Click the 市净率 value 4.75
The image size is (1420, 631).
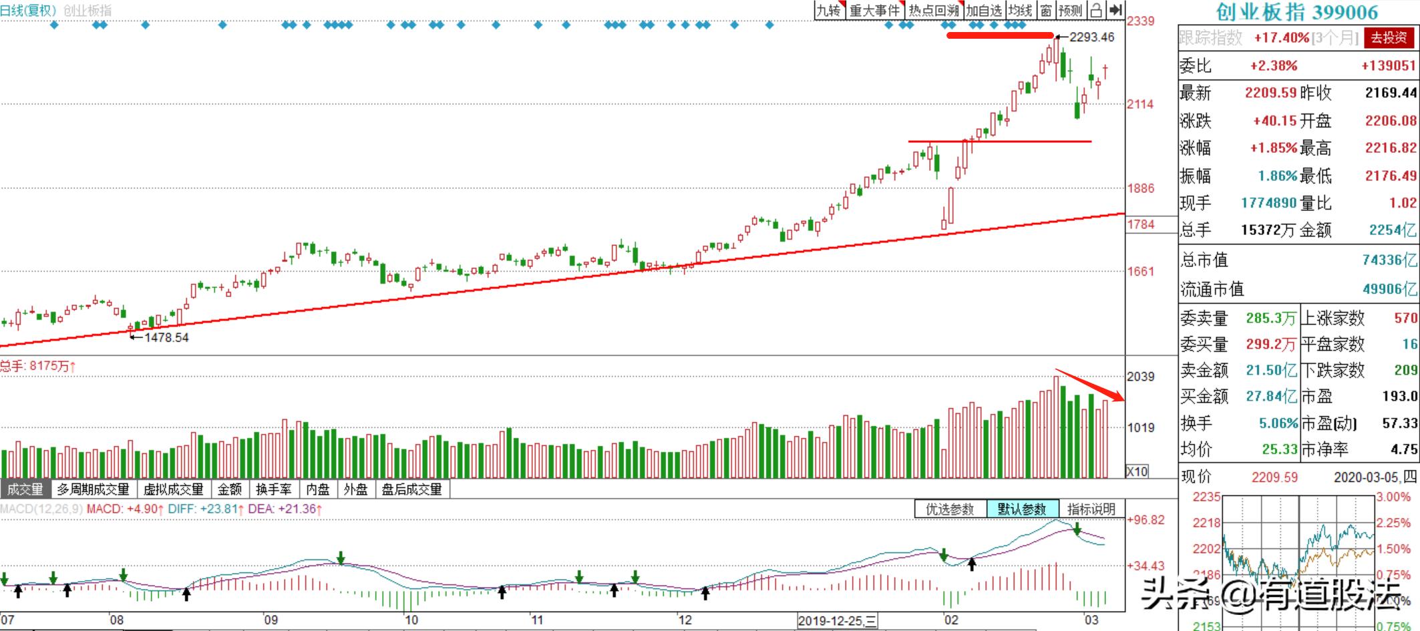coord(1404,449)
